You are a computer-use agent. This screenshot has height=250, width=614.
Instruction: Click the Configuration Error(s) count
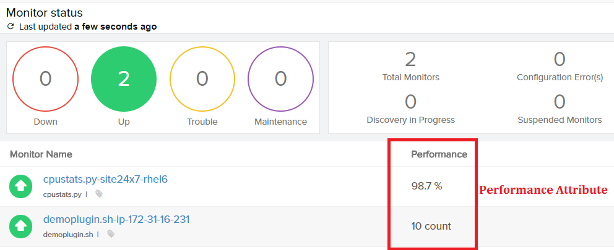click(x=560, y=59)
